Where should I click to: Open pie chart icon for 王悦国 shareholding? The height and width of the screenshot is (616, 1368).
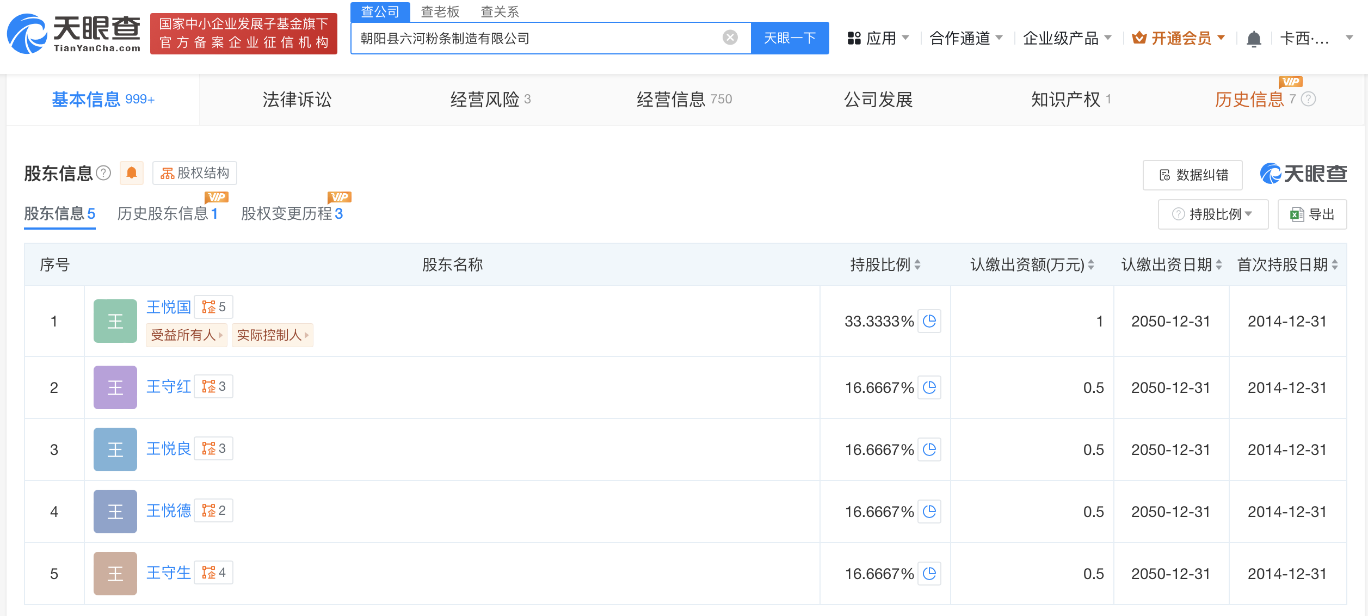point(929,321)
